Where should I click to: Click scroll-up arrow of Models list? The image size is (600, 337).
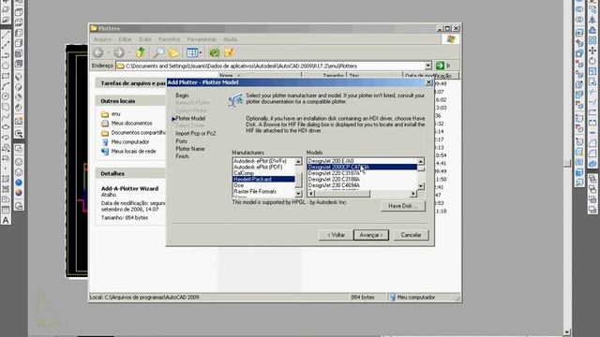pyautogui.click(x=421, y=161)
